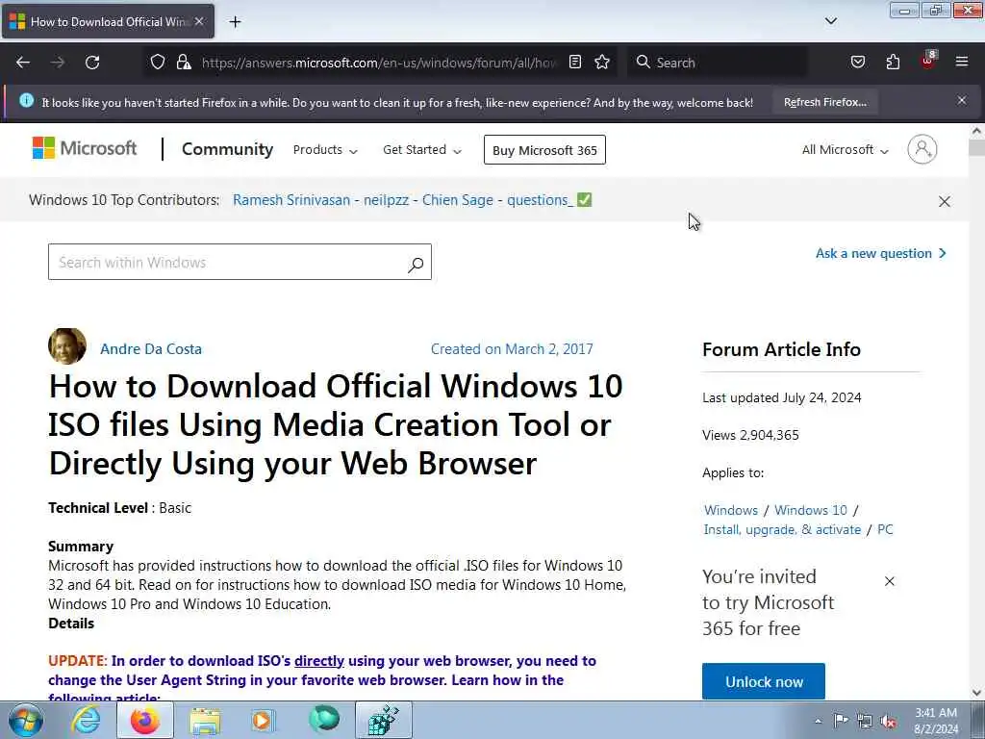Open questions_ contributor profile
Viewport: 985px width, 739px height.
pyautogui.click(x=540, y=200)
